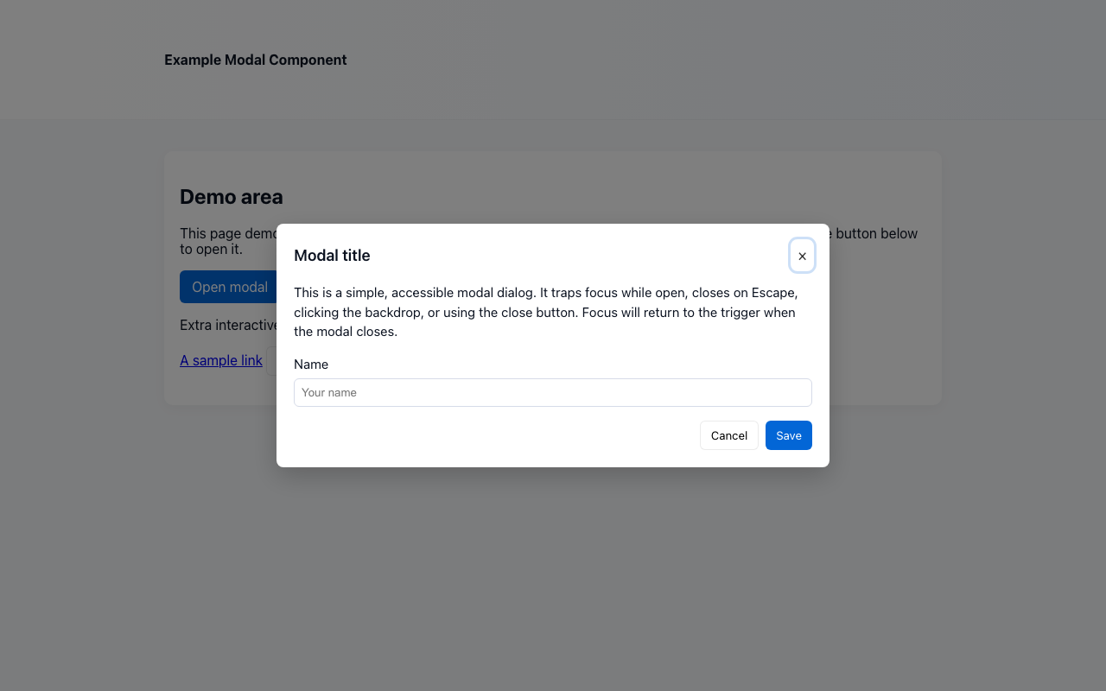Click the Extra interactive text in the demo card
Viewport: 1106px width, 691px height.
click(227, 325)
